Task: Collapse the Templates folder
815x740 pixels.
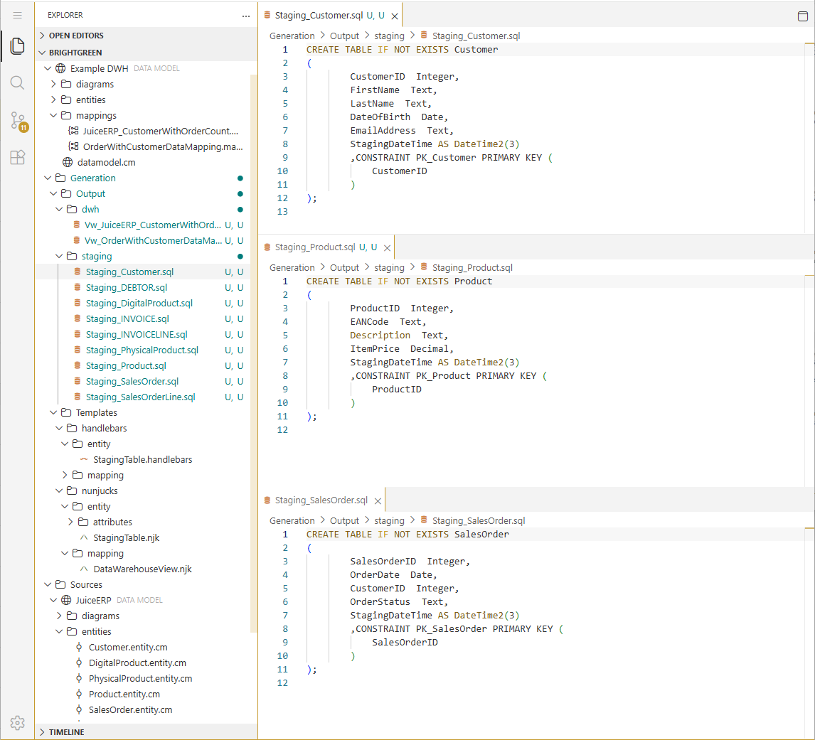Action: pyautogui.click(x=53, y=412)
